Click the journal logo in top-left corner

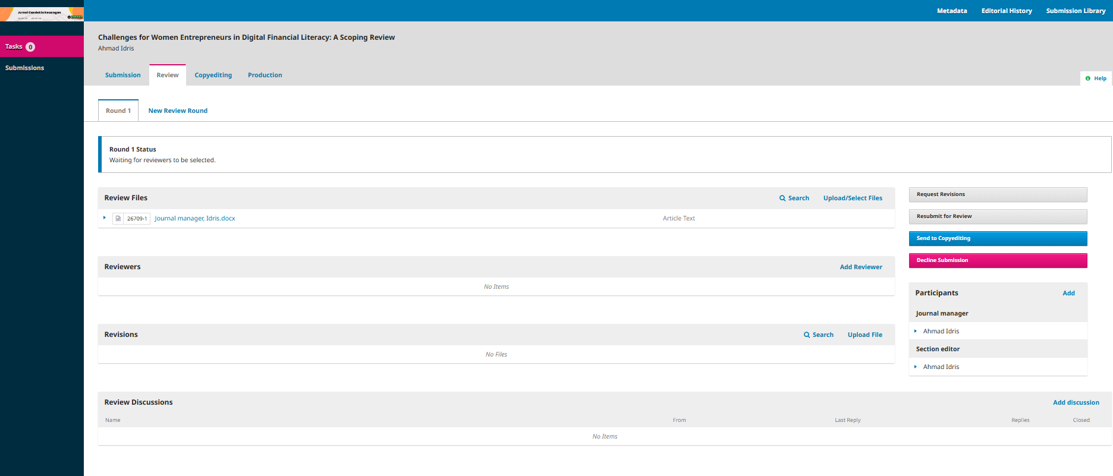click(x=42, y=14)
